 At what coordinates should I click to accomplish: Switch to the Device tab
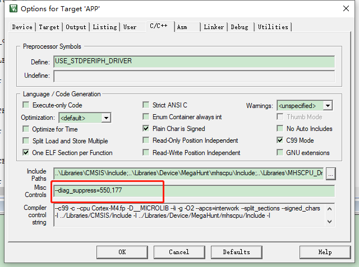(22, 27)
